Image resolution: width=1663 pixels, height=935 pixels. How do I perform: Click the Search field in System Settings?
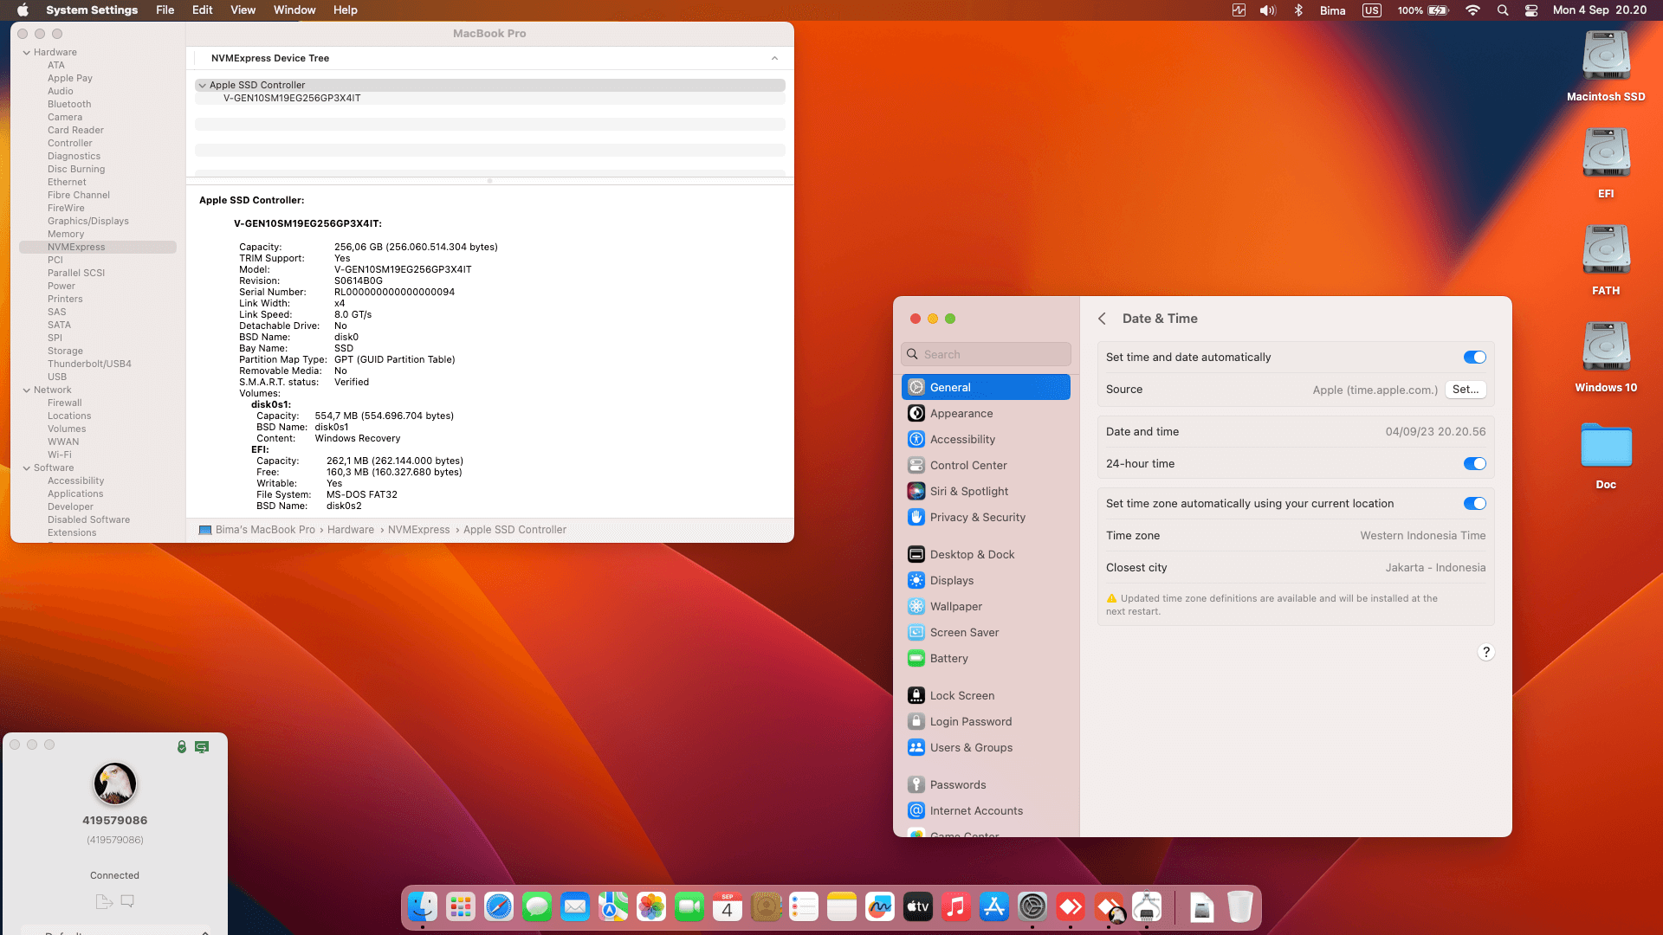985,353
